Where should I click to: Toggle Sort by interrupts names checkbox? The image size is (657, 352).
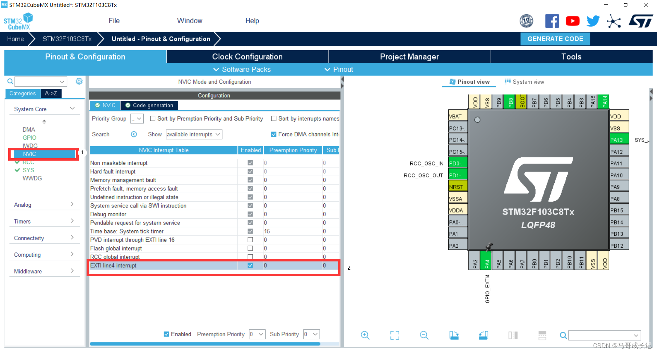(x=274, y=119)
